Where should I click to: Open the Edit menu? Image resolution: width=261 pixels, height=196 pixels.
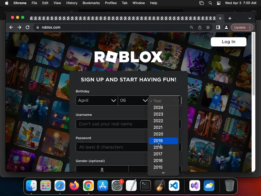click(45, 3)
